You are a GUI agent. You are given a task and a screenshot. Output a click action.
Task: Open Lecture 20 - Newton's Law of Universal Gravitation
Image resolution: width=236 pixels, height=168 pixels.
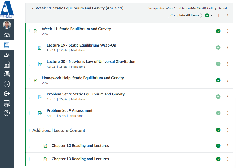(91, 62)
